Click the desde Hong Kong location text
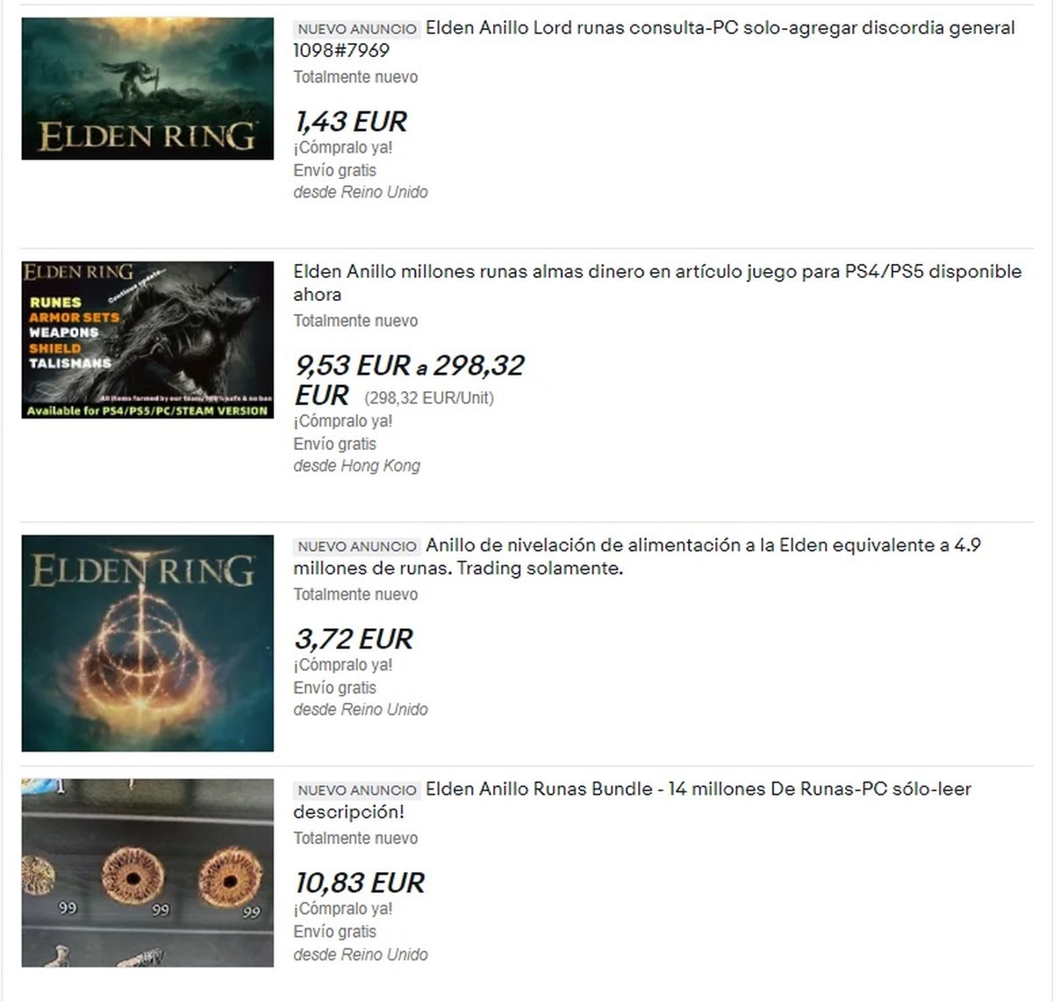 (357, 466)
